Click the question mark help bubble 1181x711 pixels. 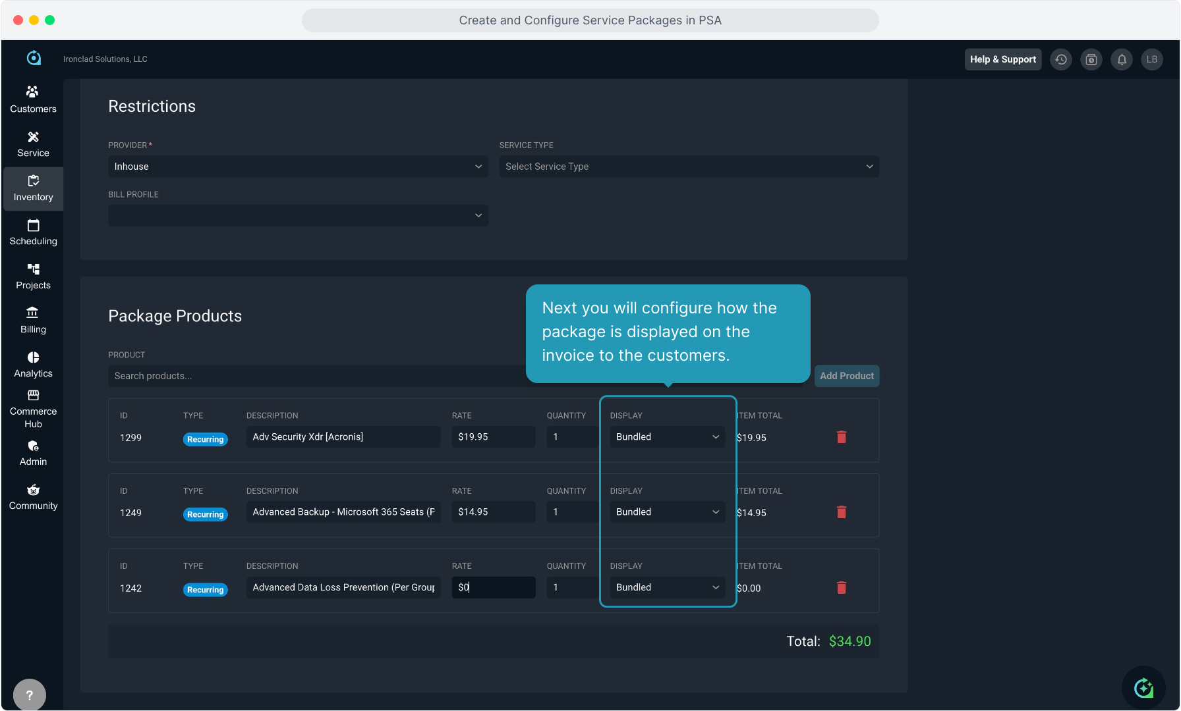(x=30, y=695)
